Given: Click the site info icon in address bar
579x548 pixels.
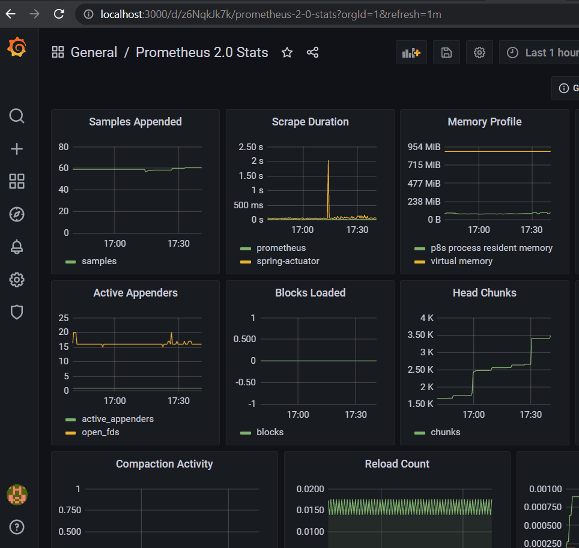Looking at the screenshot, I should (88, 14).
